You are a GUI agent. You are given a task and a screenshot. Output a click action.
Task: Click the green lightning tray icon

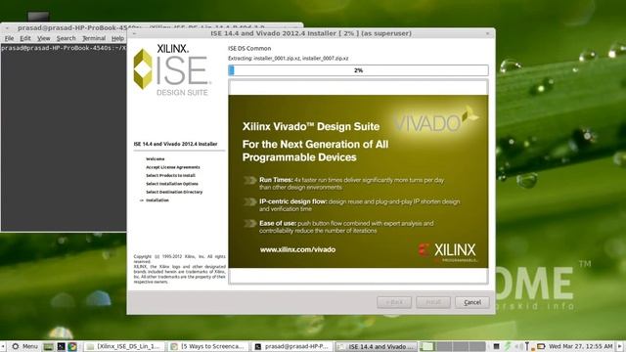[508, 346]
